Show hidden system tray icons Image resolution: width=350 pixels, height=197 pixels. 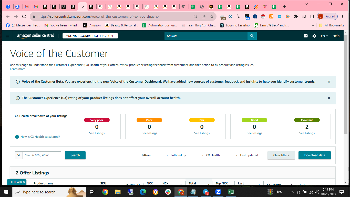tap(292, 192)
